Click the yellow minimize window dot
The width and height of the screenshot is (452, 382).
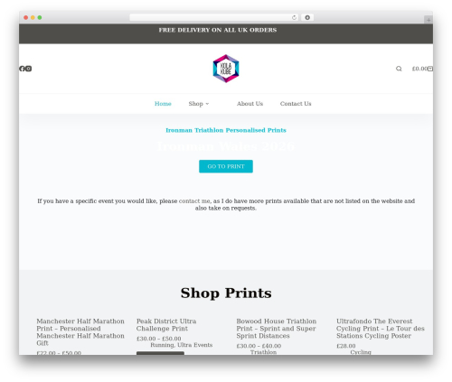coord(33,18)
